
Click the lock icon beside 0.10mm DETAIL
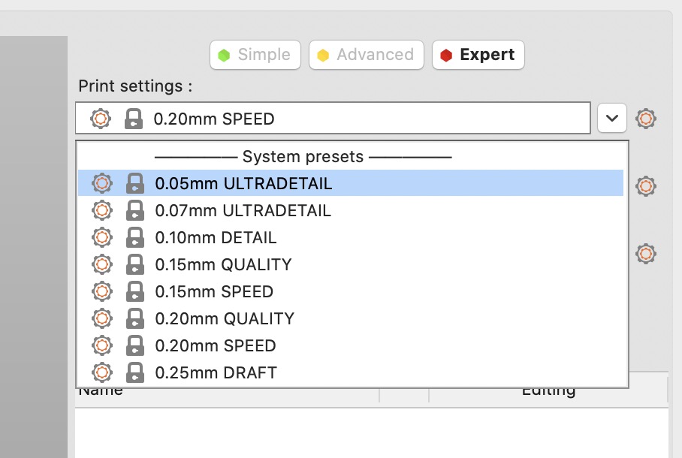tap(135, 238)
